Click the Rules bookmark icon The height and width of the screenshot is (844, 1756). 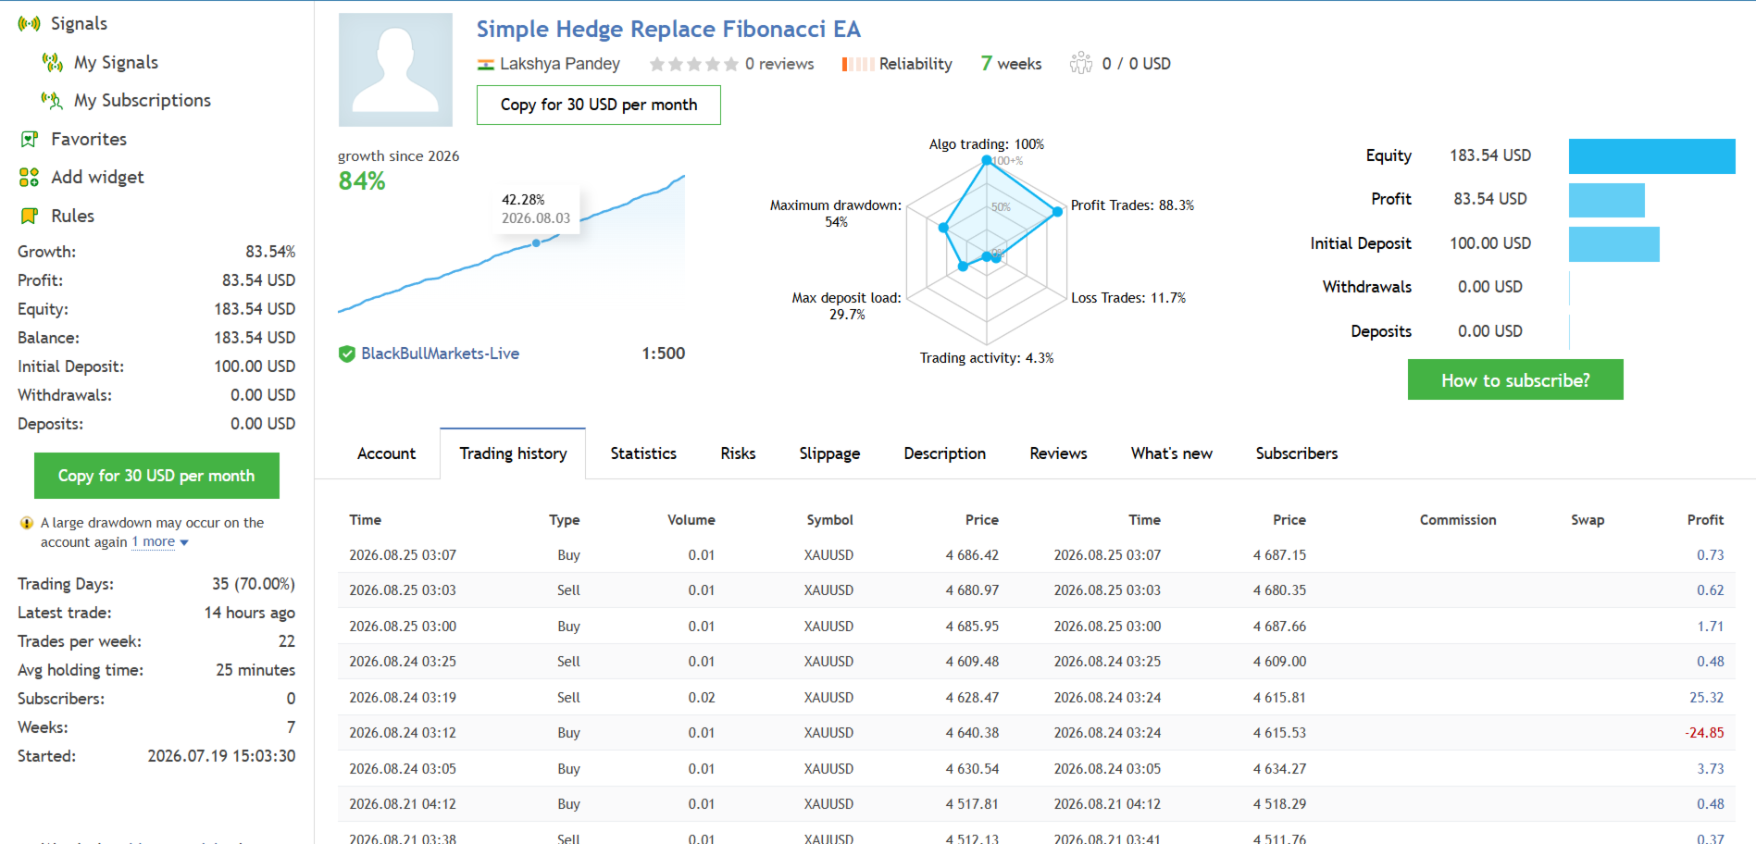click(30, 216)
